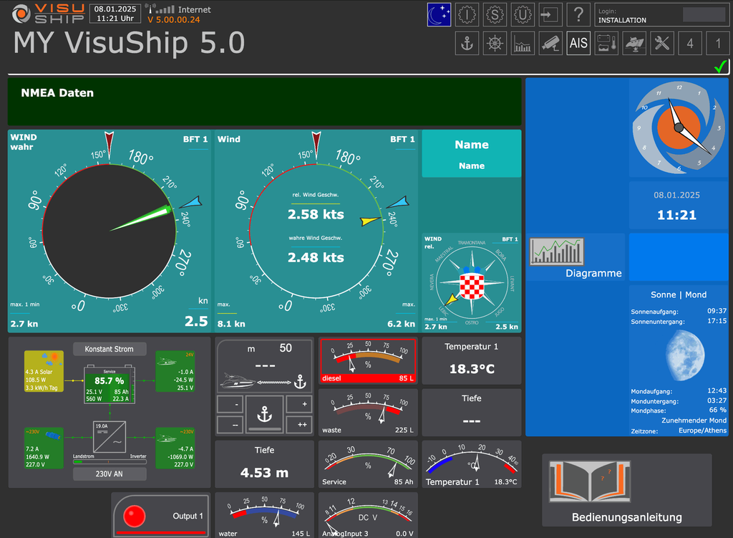Click the anchor chain length display
Screen dimensions: 733x538
tap(265, 366)
